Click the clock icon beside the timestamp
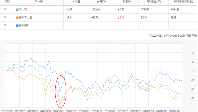The height and width of the screenshot is (112, 198). (150, 36)
